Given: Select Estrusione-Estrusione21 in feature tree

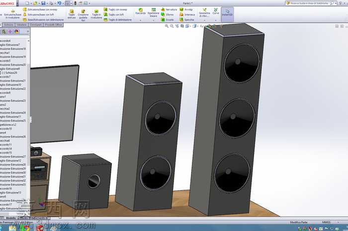Looking at the screenshot, I should tap(13, 80).
